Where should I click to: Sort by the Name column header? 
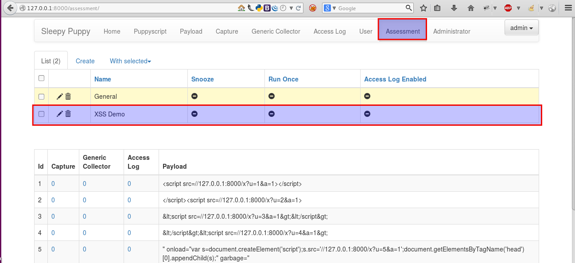coord(103,79)
